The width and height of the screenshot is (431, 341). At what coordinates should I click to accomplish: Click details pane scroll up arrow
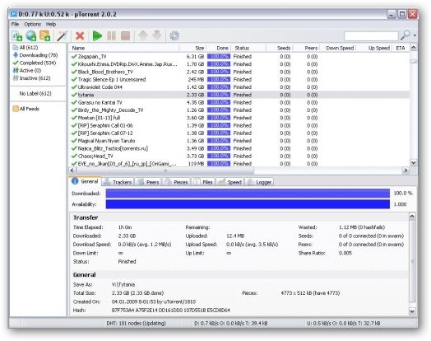point(412,217)
